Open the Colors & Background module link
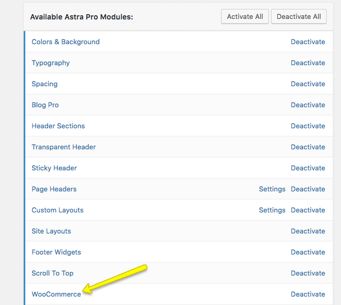The image size is (341, 305). point(66,42)
